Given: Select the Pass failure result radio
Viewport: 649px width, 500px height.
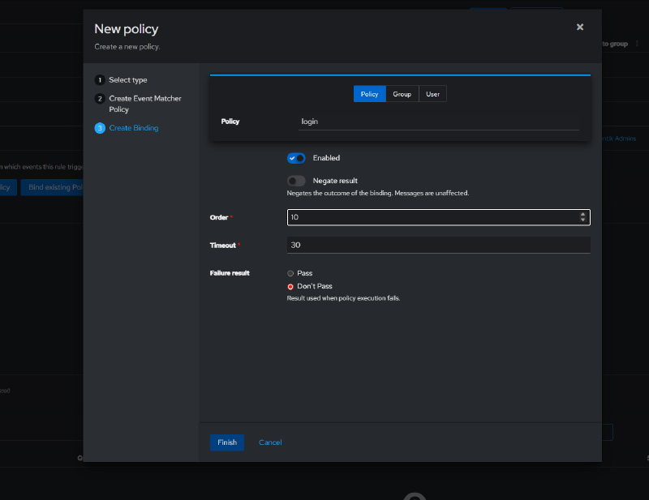Looking at the screenshot, I should point(290,273).
